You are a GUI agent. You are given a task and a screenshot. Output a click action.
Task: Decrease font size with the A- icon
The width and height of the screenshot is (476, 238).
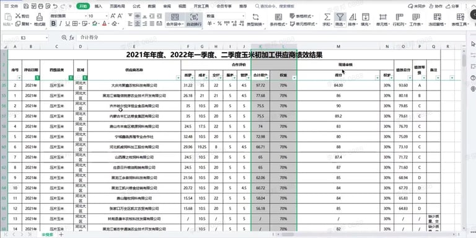(x=120, y=16)
